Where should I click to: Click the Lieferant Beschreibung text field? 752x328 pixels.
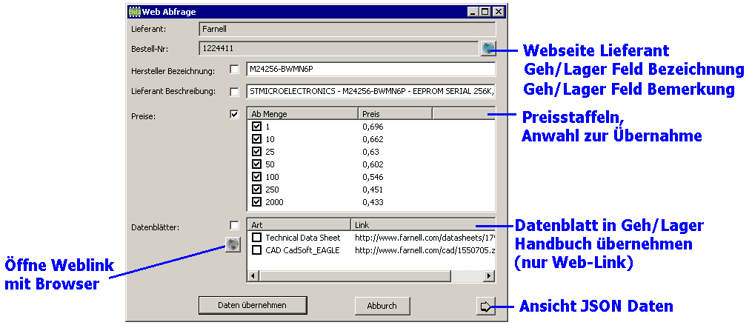370,91
